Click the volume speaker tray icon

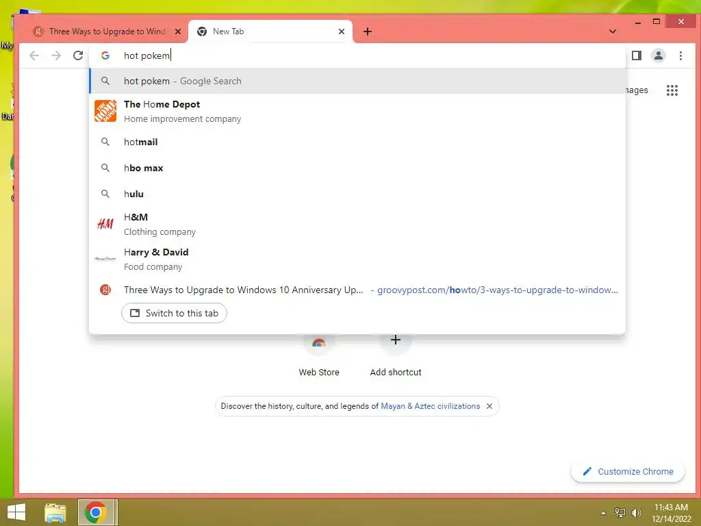(x=636, y=513)
